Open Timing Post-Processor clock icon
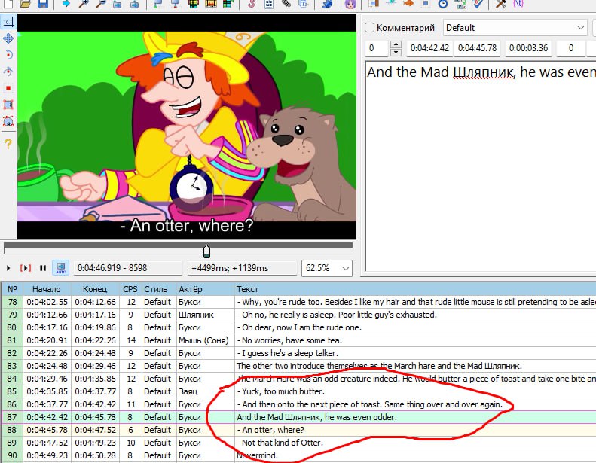Image resolution: width=596 pixels, height=463 pixels. [443, 4]
